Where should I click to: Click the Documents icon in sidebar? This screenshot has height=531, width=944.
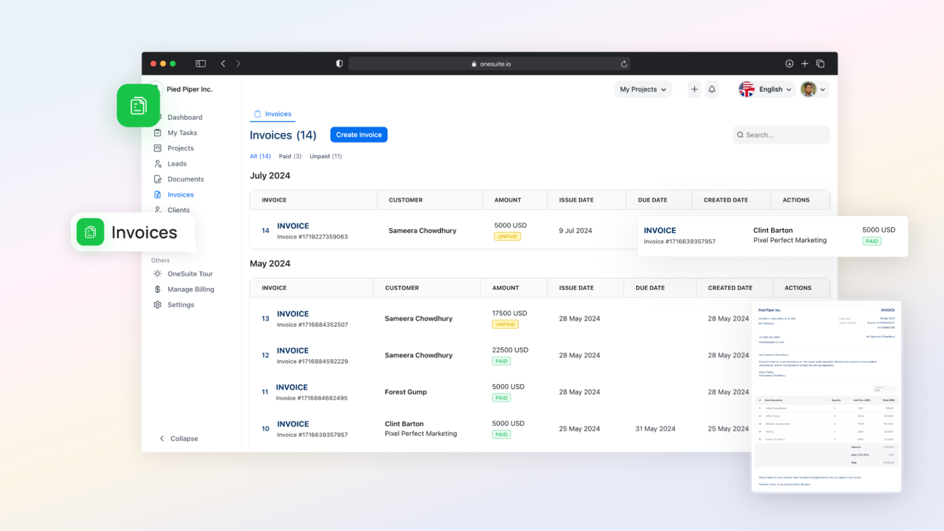pyautogui.click(x=157, y=179)
